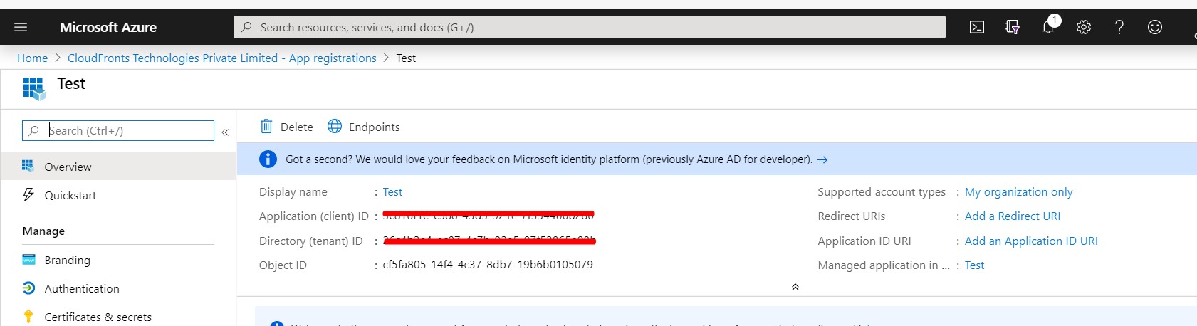Collapse the Essentials section with double chevron
The width and height of the screenshot is (1197, 326).
coord(795,287)
